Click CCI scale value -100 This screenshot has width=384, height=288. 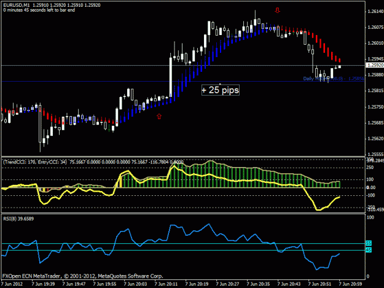tap(370, 195)
